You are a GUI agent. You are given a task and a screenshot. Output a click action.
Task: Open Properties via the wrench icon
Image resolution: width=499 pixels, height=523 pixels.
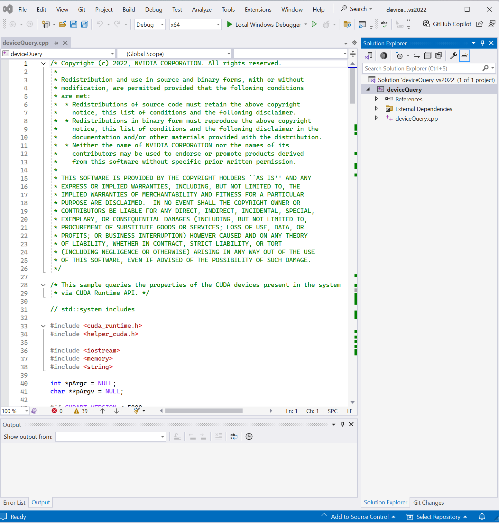pyautogui.click(x=453, y=56)
